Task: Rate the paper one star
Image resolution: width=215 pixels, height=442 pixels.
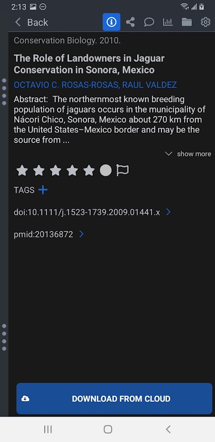Action: (22, 171)
